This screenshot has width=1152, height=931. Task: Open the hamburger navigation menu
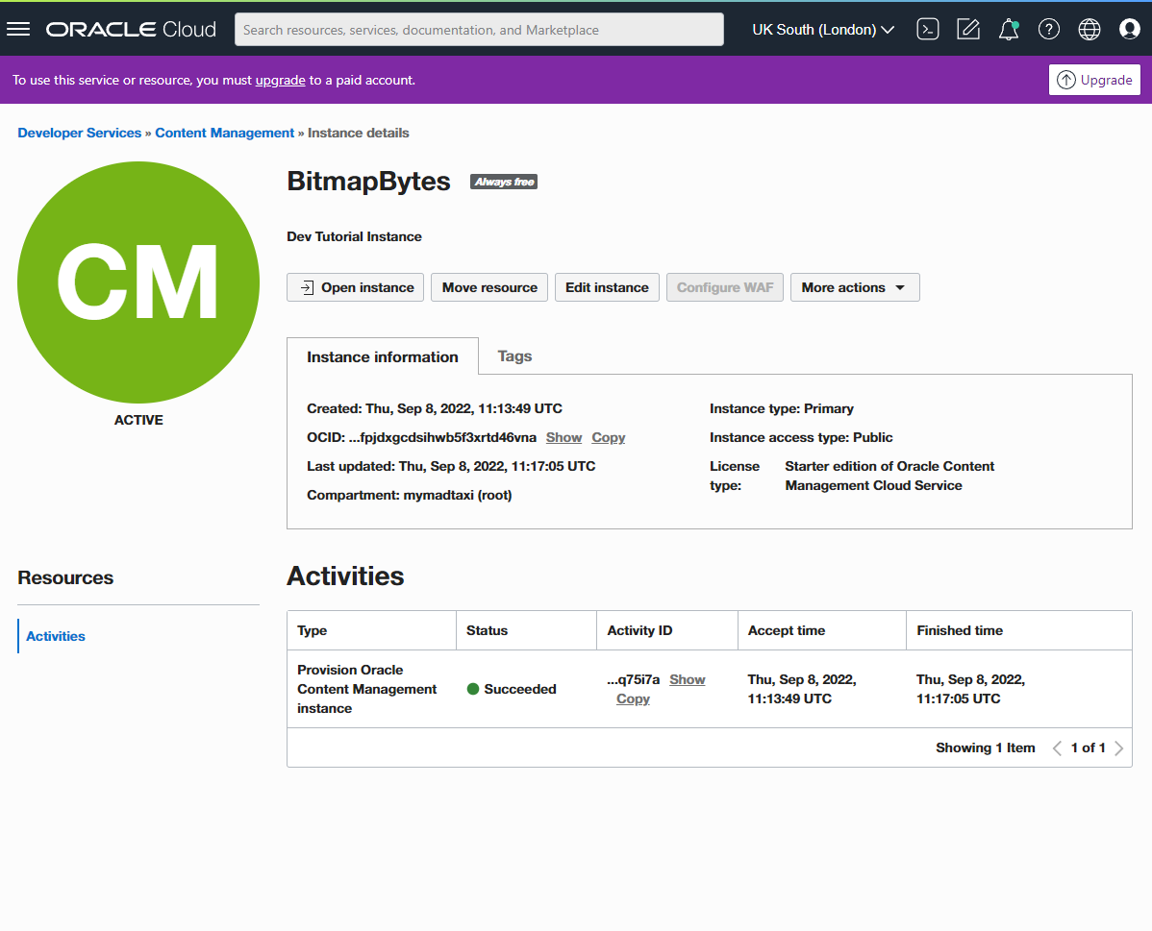pyautogui.click(x=18, y=30)
